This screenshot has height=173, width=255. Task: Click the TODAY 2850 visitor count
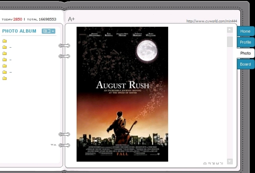click(12, 19)
